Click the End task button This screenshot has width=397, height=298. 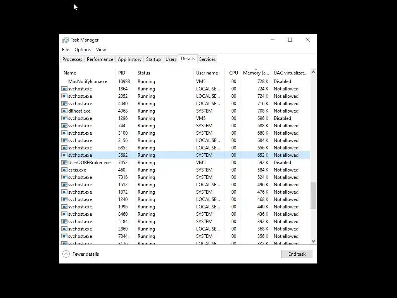click(297, 254)
